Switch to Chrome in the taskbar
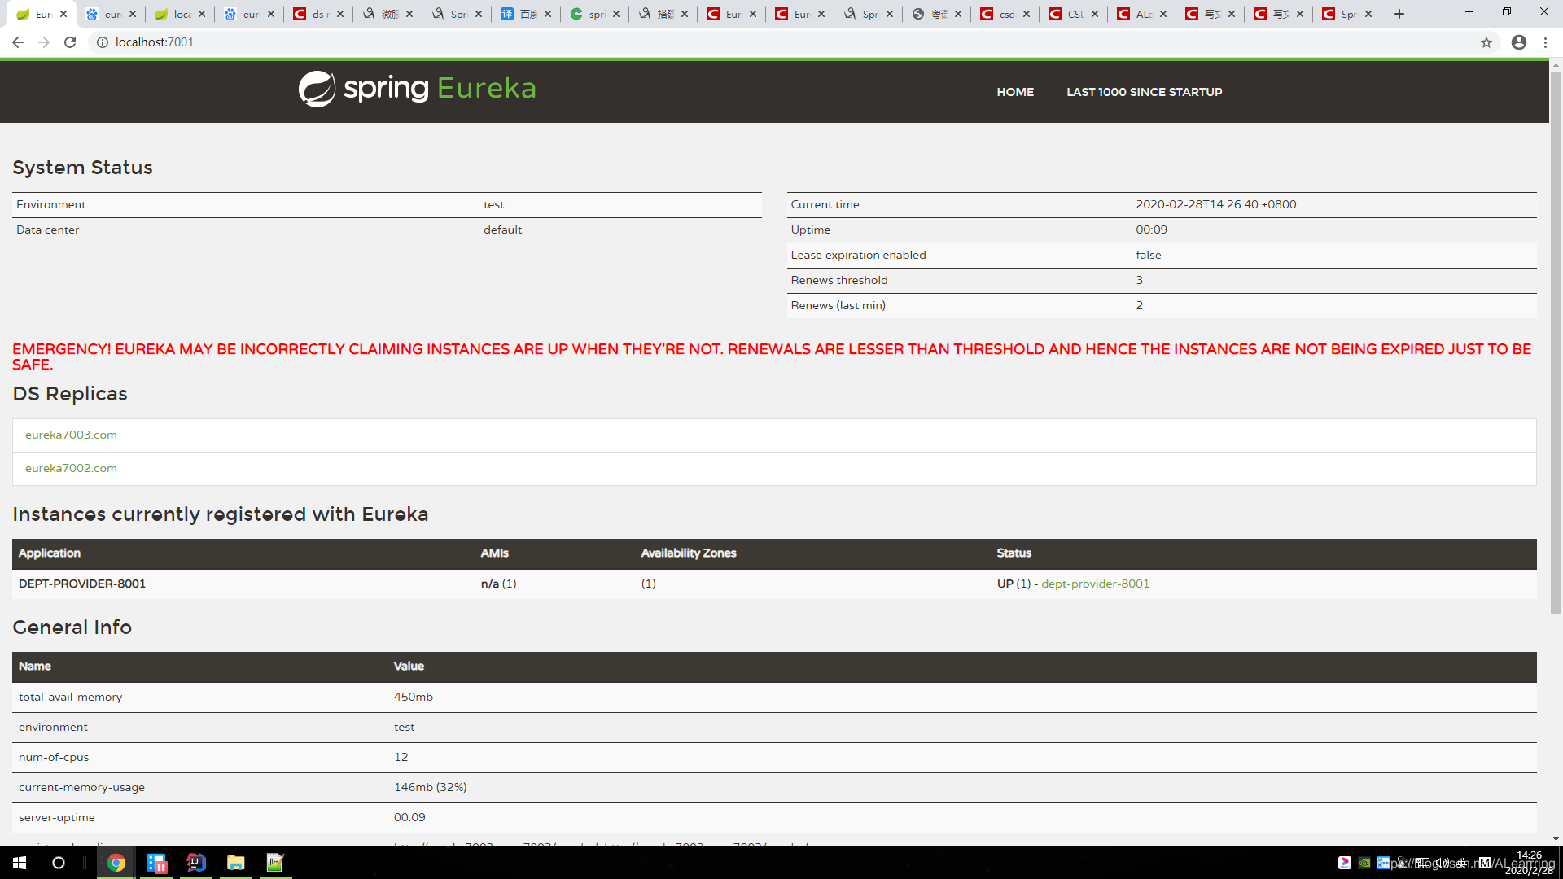This screenshot has height=879, width=1563. [116, 863]
